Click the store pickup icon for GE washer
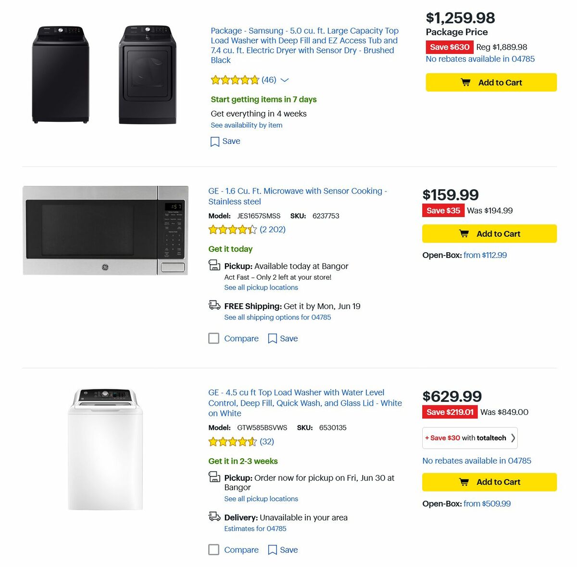Screen dimensions: 577x567 (214, 477)
